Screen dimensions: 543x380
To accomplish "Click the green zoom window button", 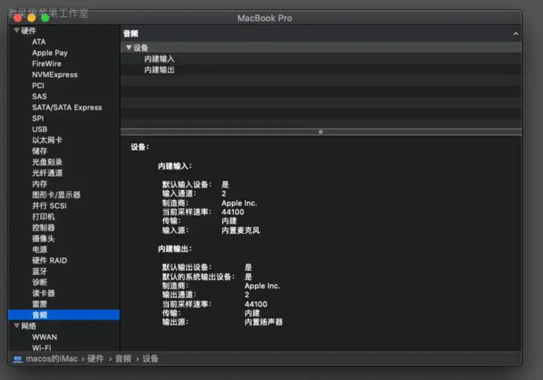I will [x=45, y=17].
